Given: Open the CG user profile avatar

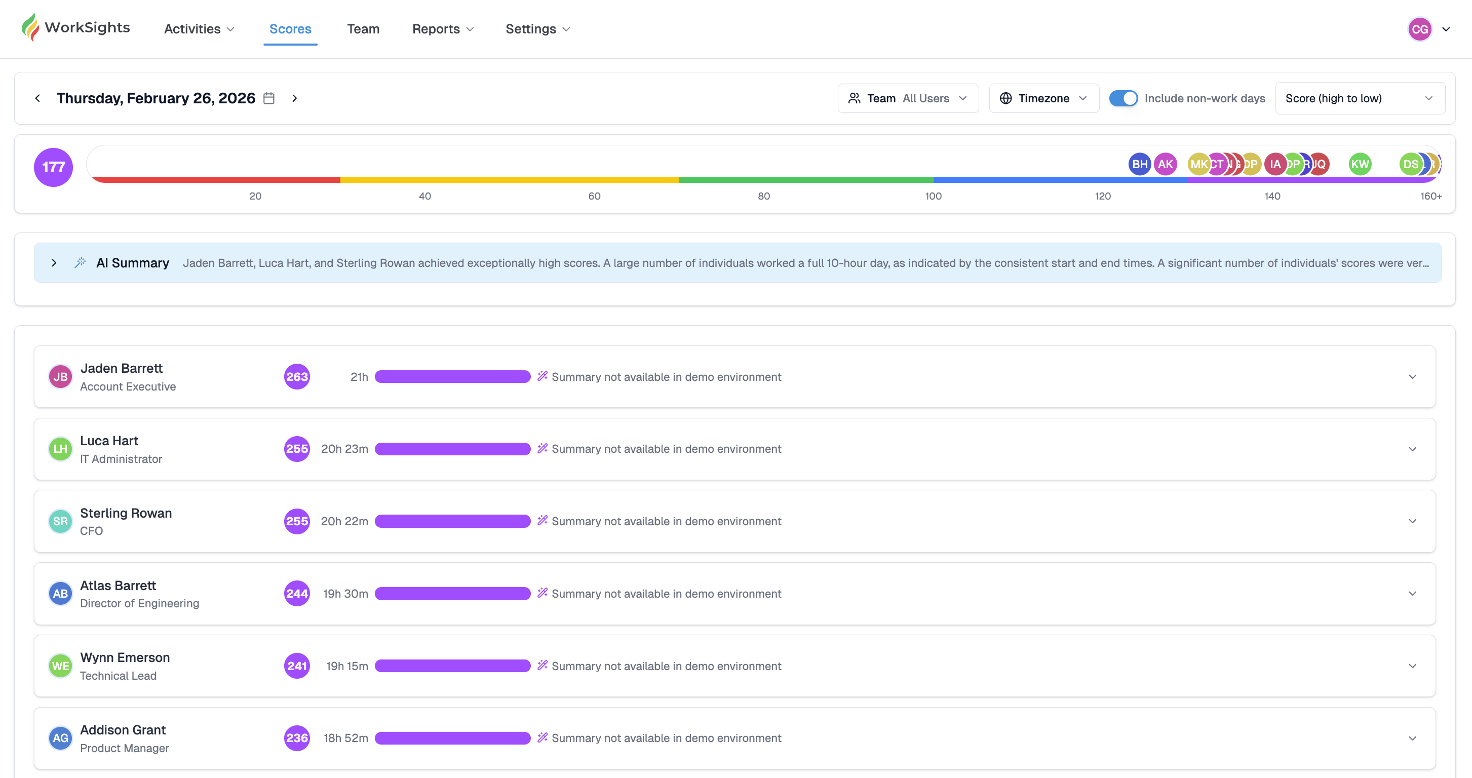Looking at the screenshot, I should pos(1419,29).
